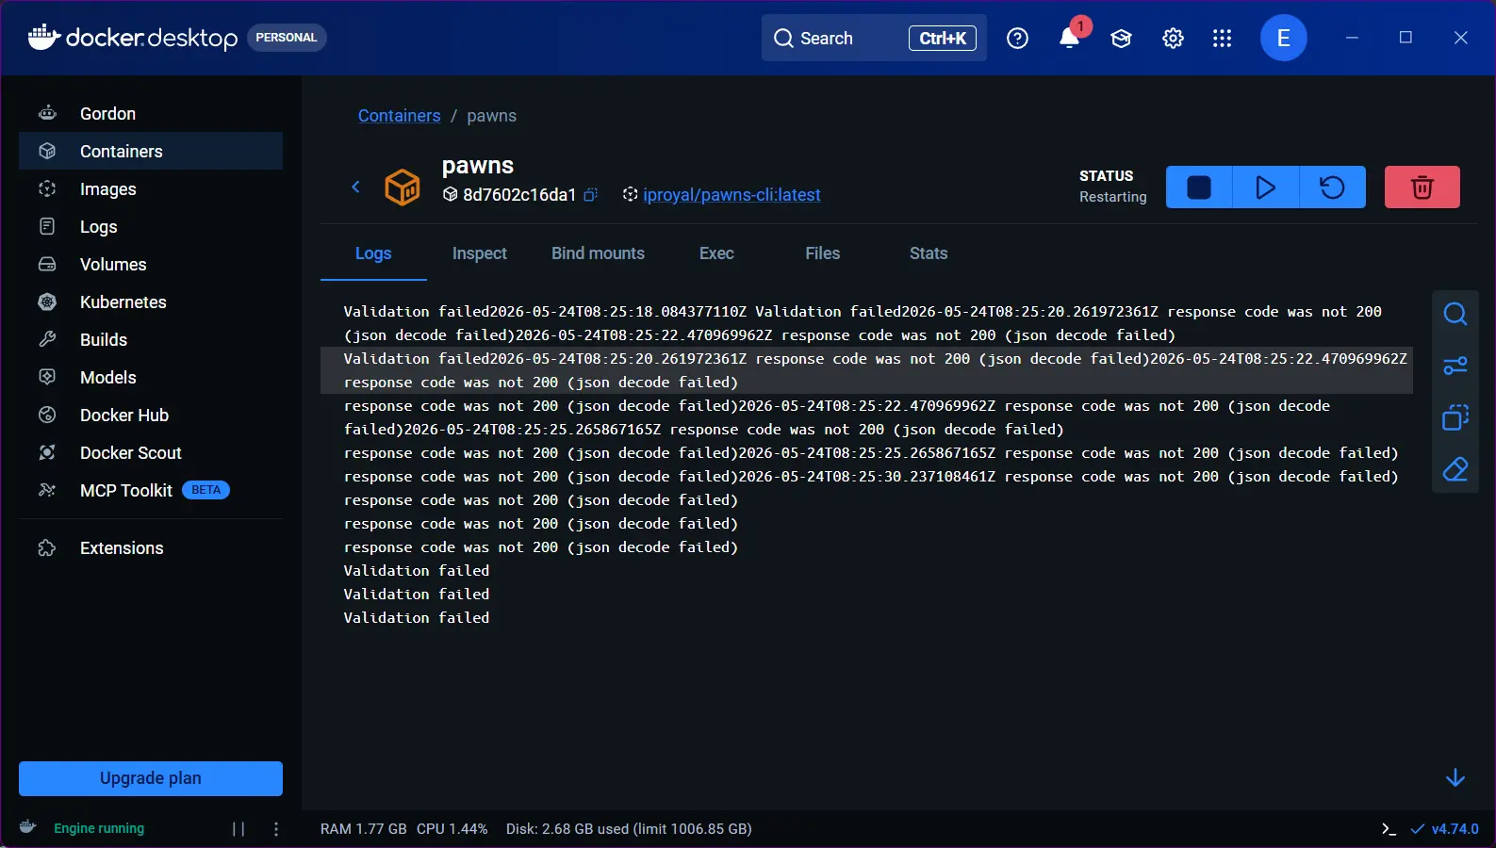The height and width of the screenshot is (848, 1496).
Task: Open Models section
Action: [151, 377]
